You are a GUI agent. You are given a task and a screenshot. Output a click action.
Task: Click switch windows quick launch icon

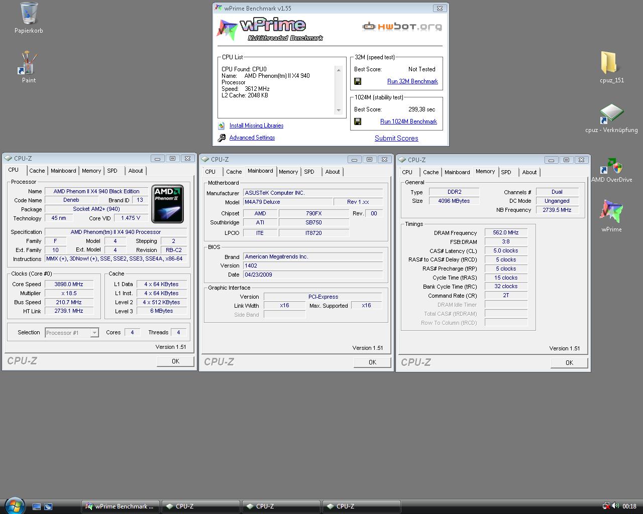[48, 506]
